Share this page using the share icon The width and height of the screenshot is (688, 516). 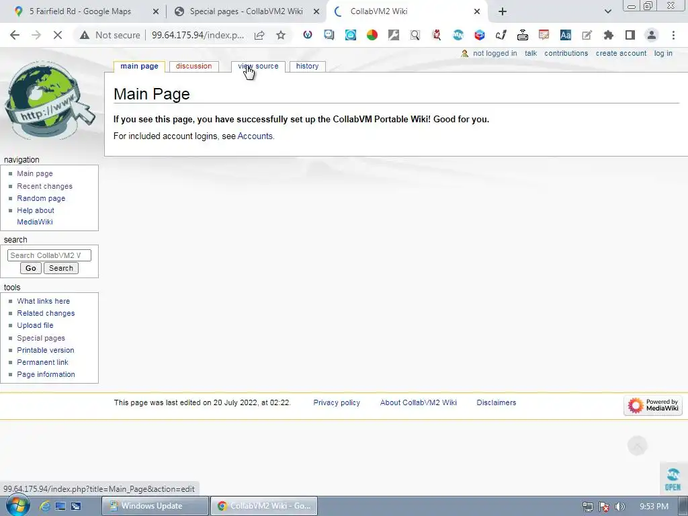(259, 35)
